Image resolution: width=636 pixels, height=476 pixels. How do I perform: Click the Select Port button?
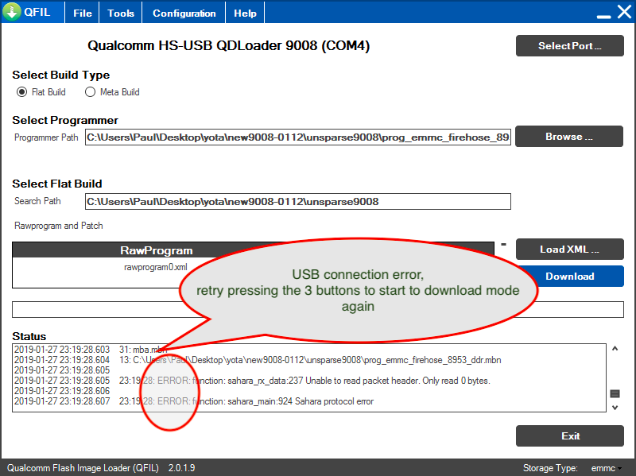[x=569, y=46]
